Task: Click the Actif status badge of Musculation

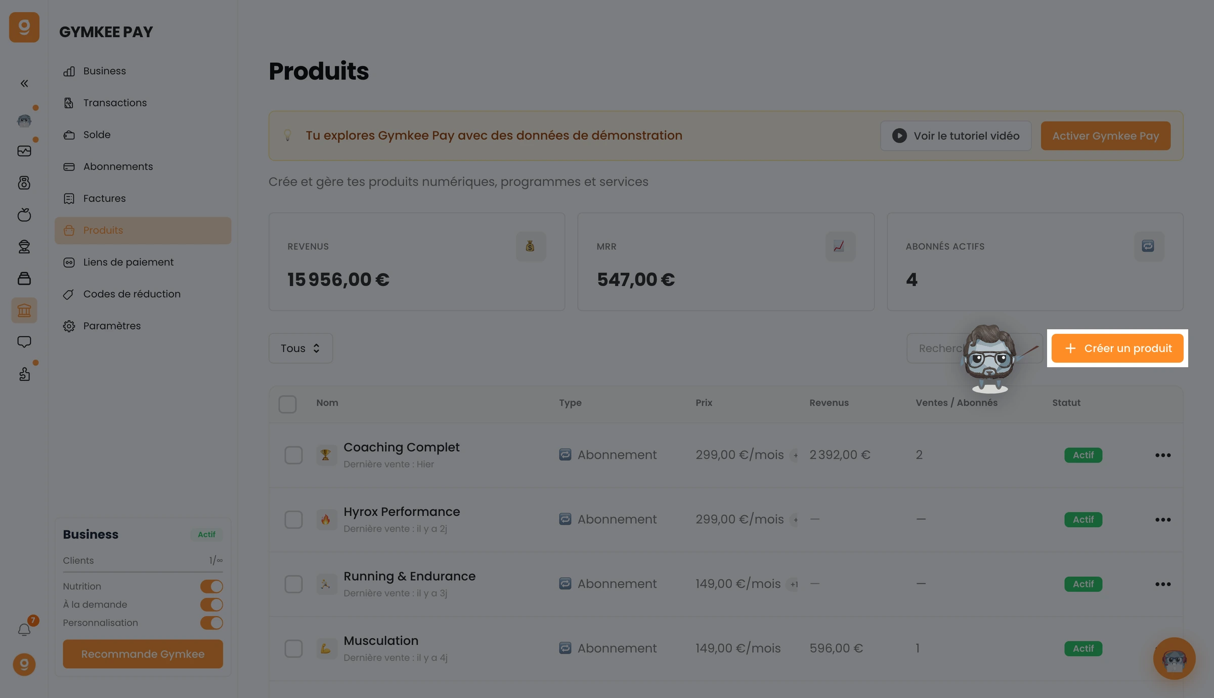Action: 1083,648
